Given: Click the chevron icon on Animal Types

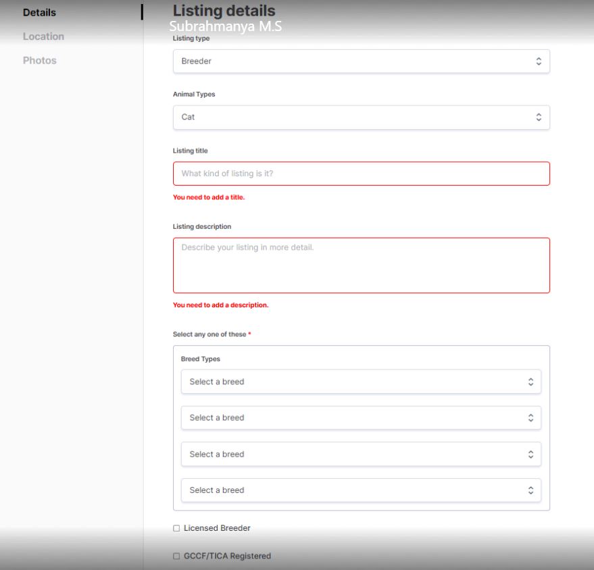Looking at the screenshot, I should click(x=539, y=118).
